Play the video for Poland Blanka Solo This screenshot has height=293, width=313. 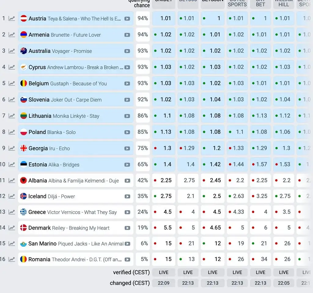point(127,132)
